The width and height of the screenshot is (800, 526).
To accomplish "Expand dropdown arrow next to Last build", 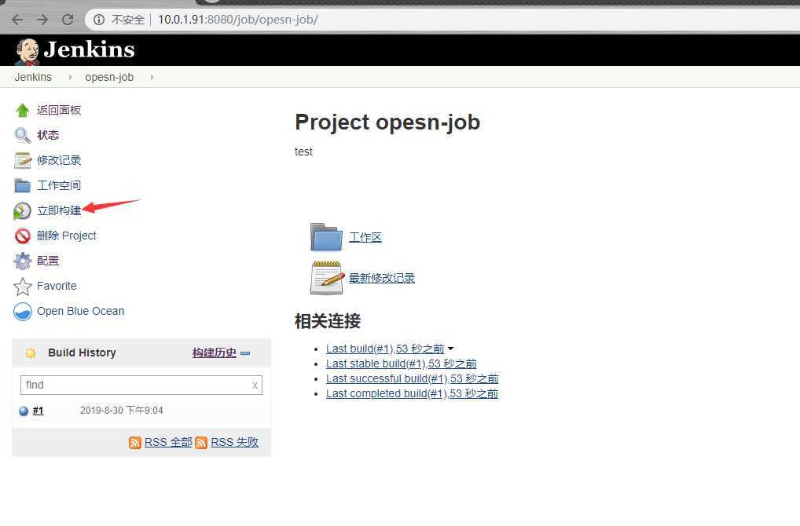I will click(450, 349).
